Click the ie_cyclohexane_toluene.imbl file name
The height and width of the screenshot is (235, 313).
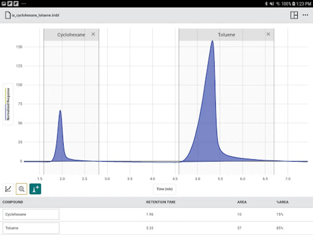pyautogui.click(x=35, y=15)
